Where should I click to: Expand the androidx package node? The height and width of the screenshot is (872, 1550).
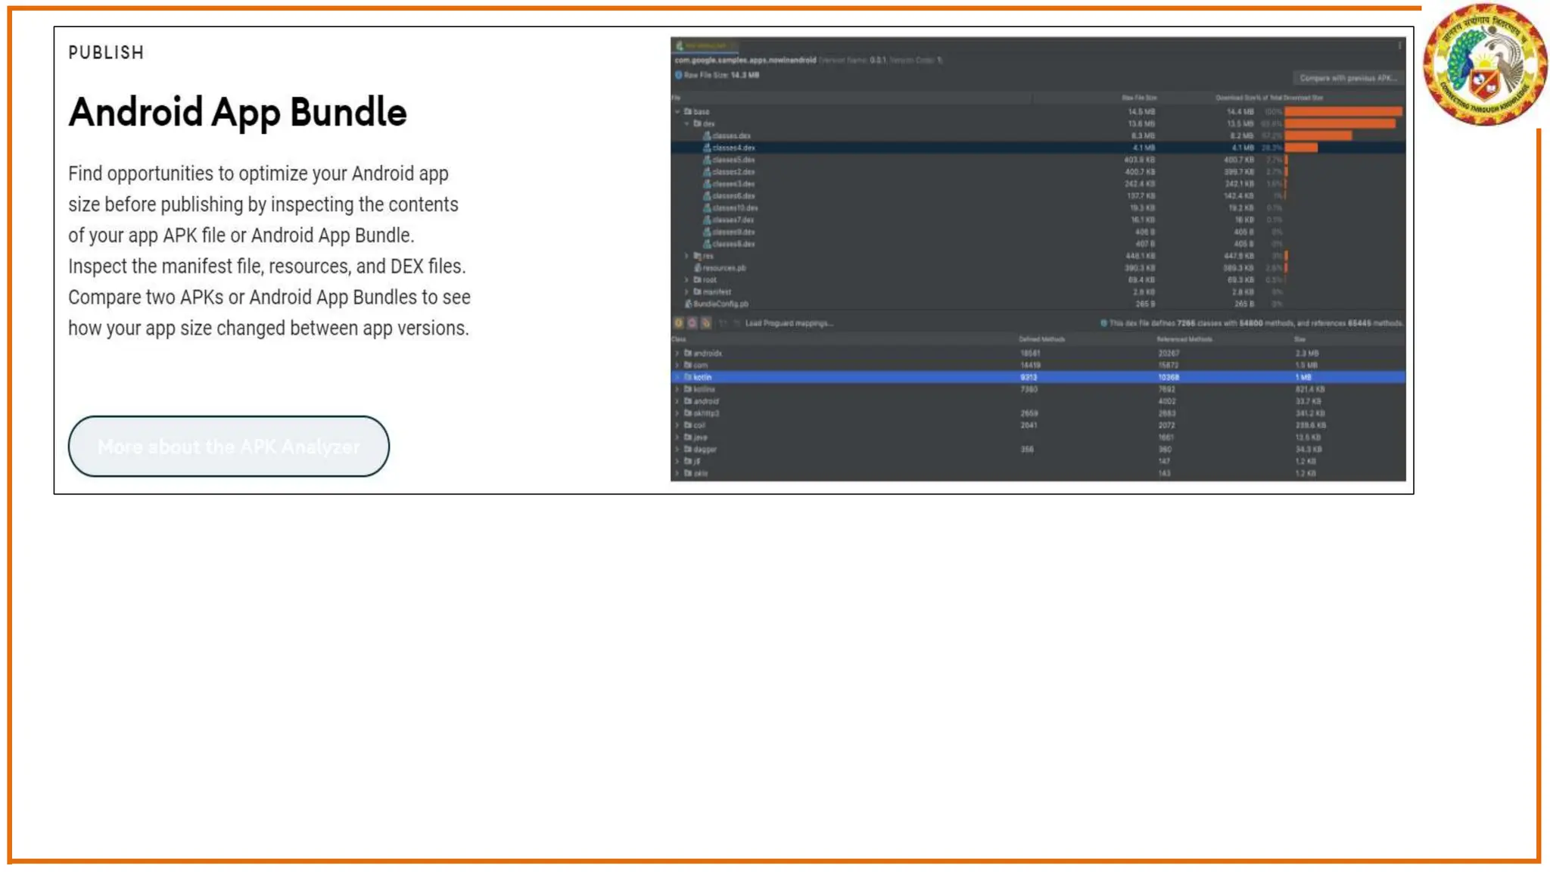pos(677,353)
